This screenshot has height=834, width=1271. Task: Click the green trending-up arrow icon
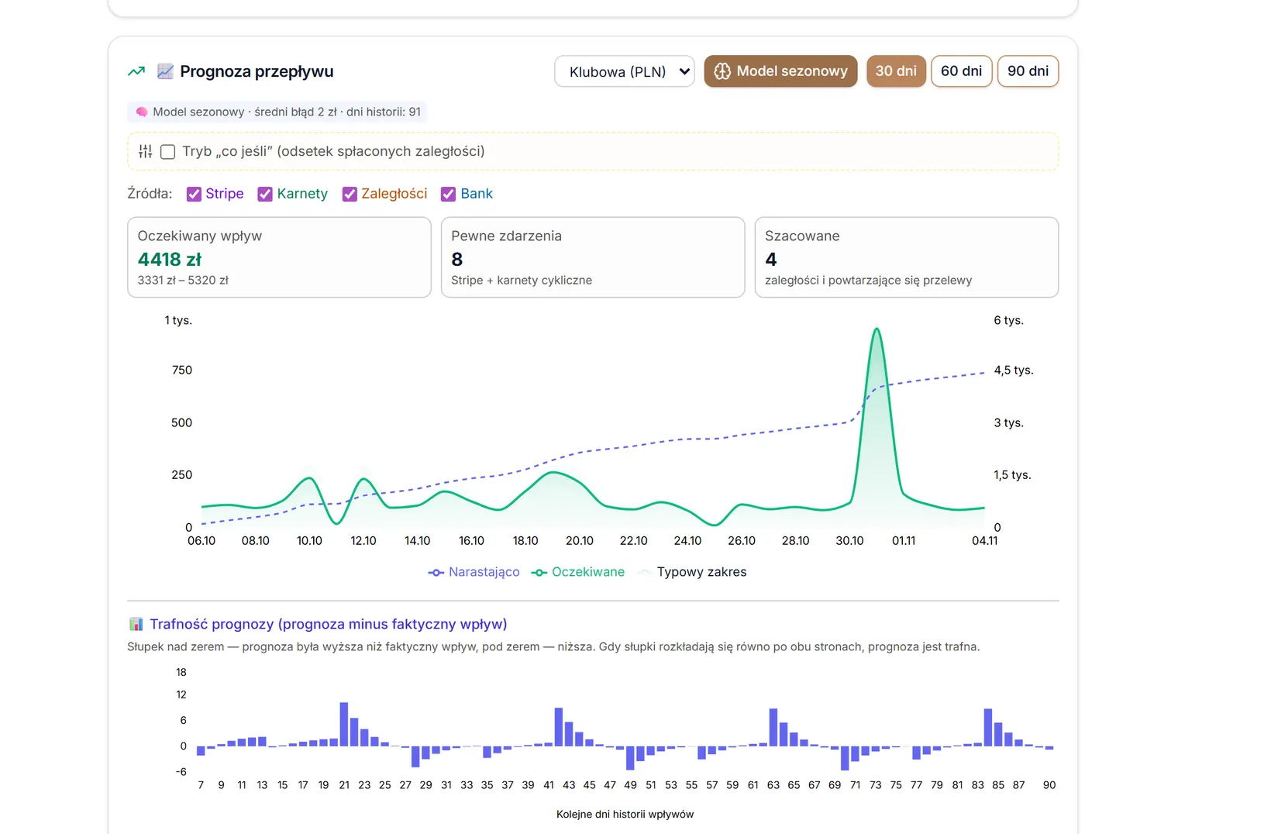coord(136,71)
